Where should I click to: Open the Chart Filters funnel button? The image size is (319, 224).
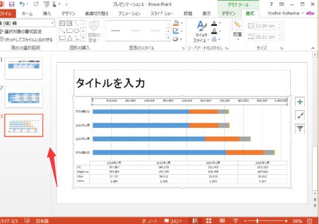point(300,128)
